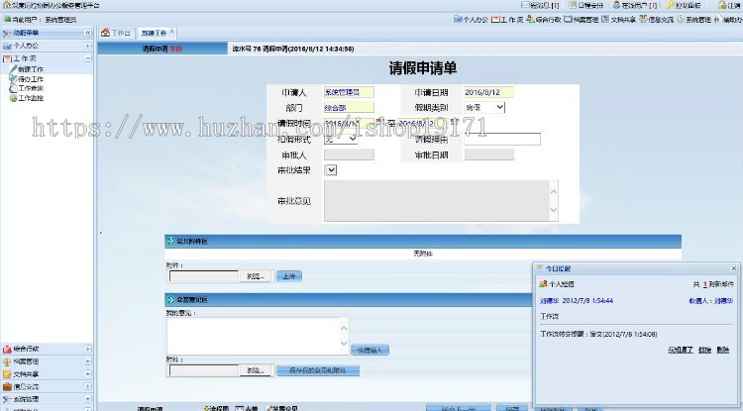Close the 新建工作 tab
This screenshot has width=743, height=411.
tap(172, 32)
